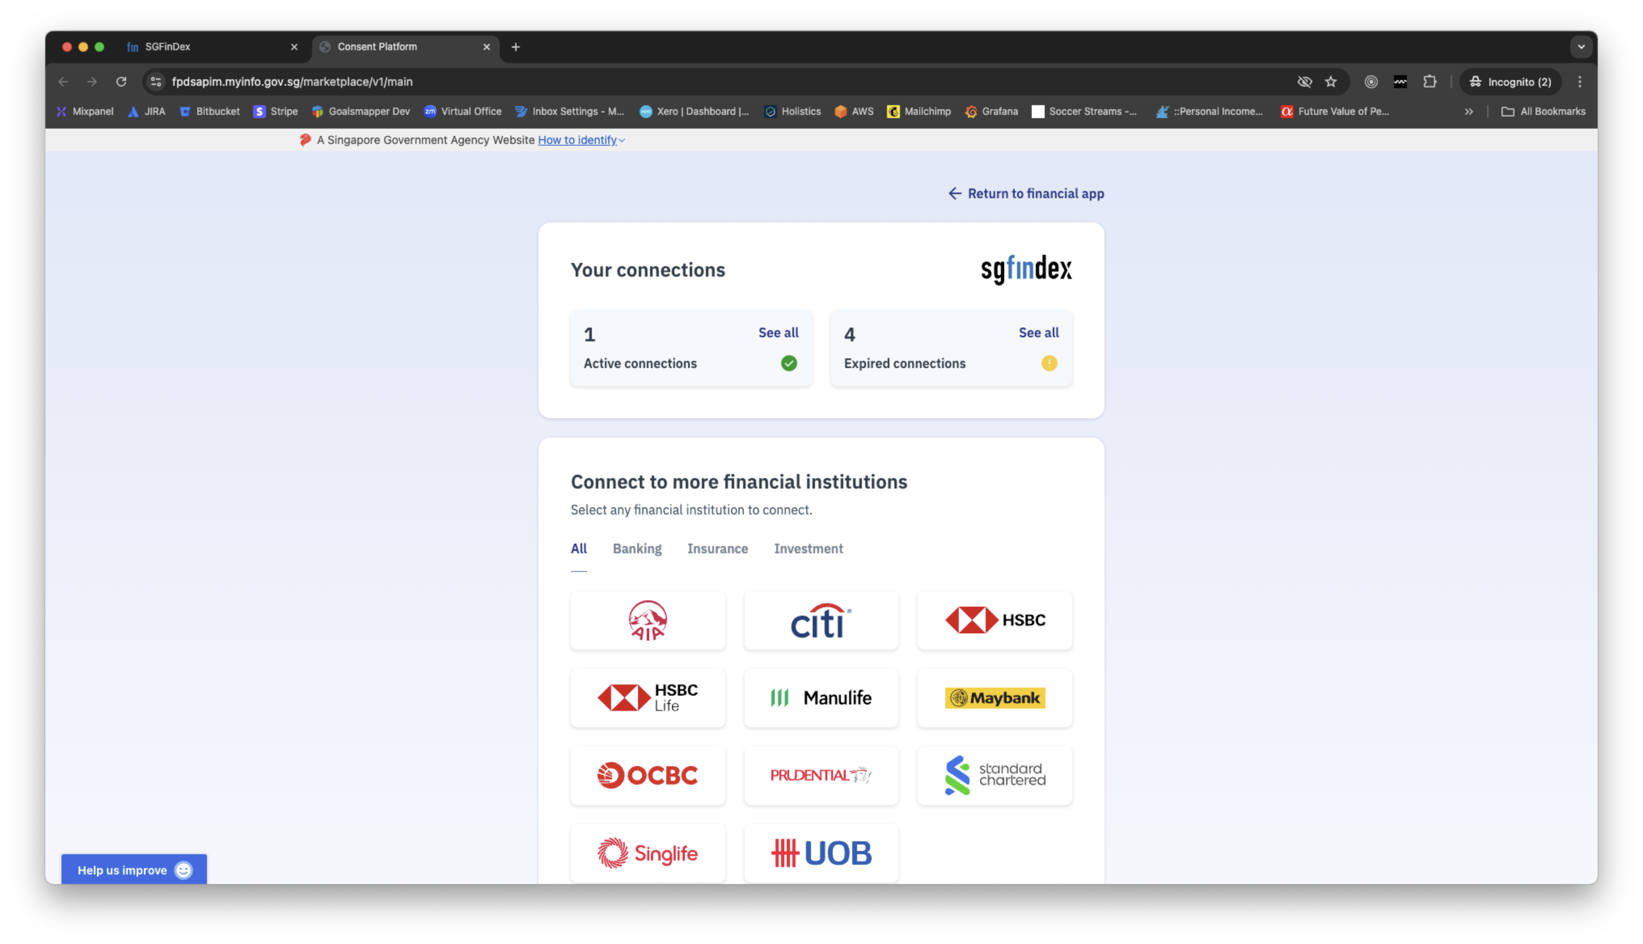Click the green active connections checkmark
The height and width of the screenshot is (944, 1643).
click(x=788, y=363)
